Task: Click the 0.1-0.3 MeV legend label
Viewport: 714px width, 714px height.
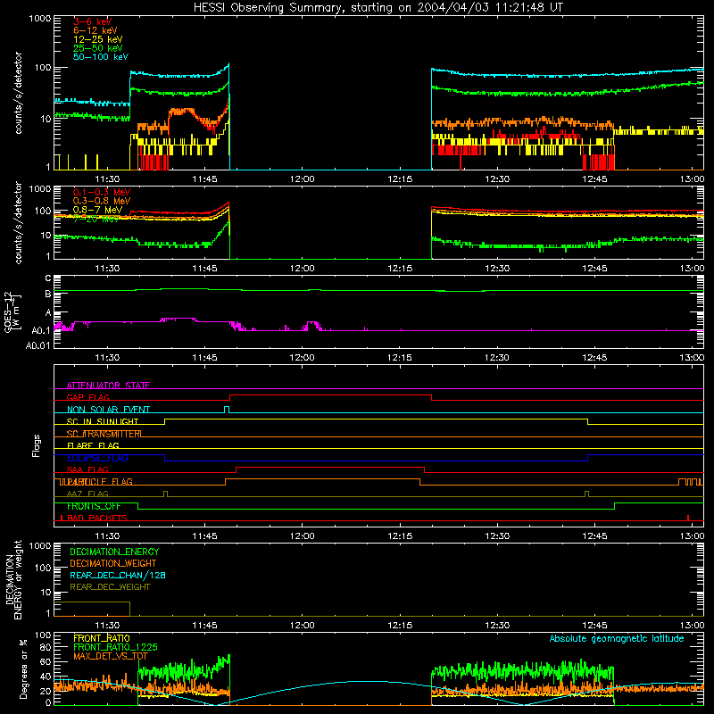Action: [102, 192]
